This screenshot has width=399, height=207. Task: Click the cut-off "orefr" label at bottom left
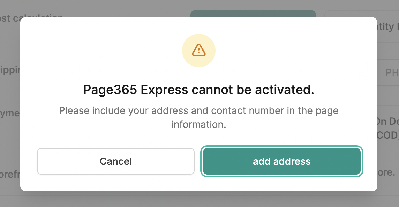[x=10, y=174]
